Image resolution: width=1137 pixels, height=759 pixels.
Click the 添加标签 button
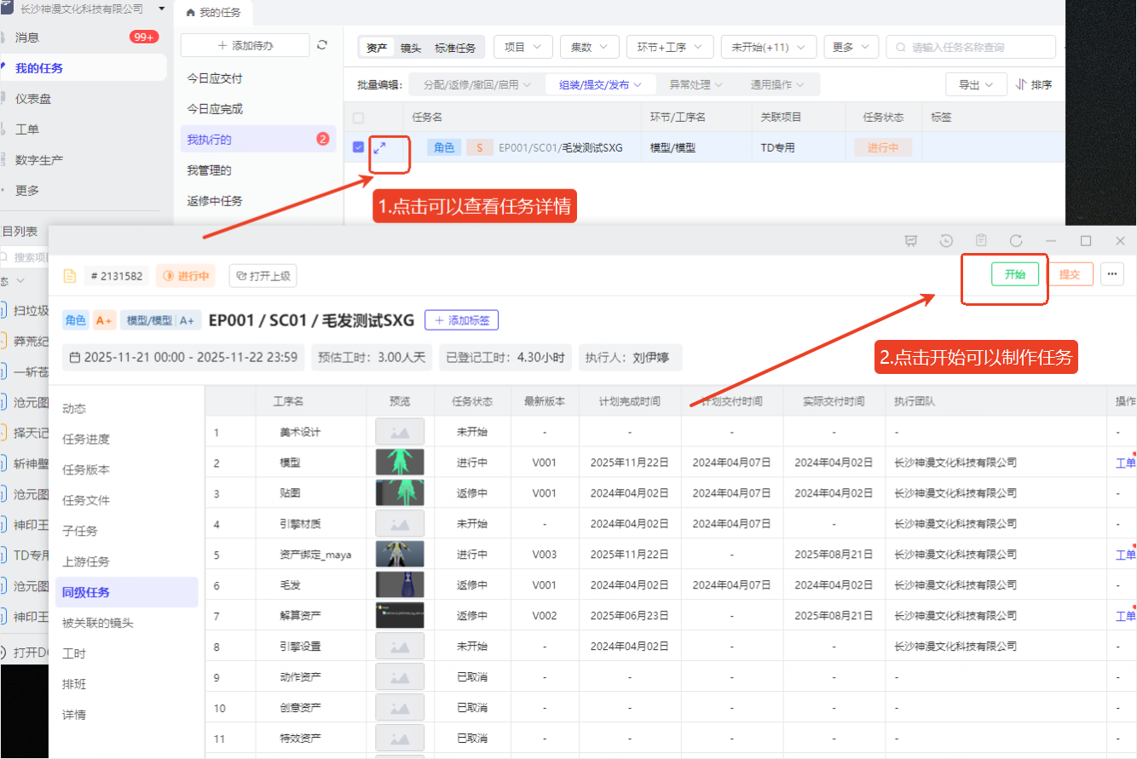(461, 320)
